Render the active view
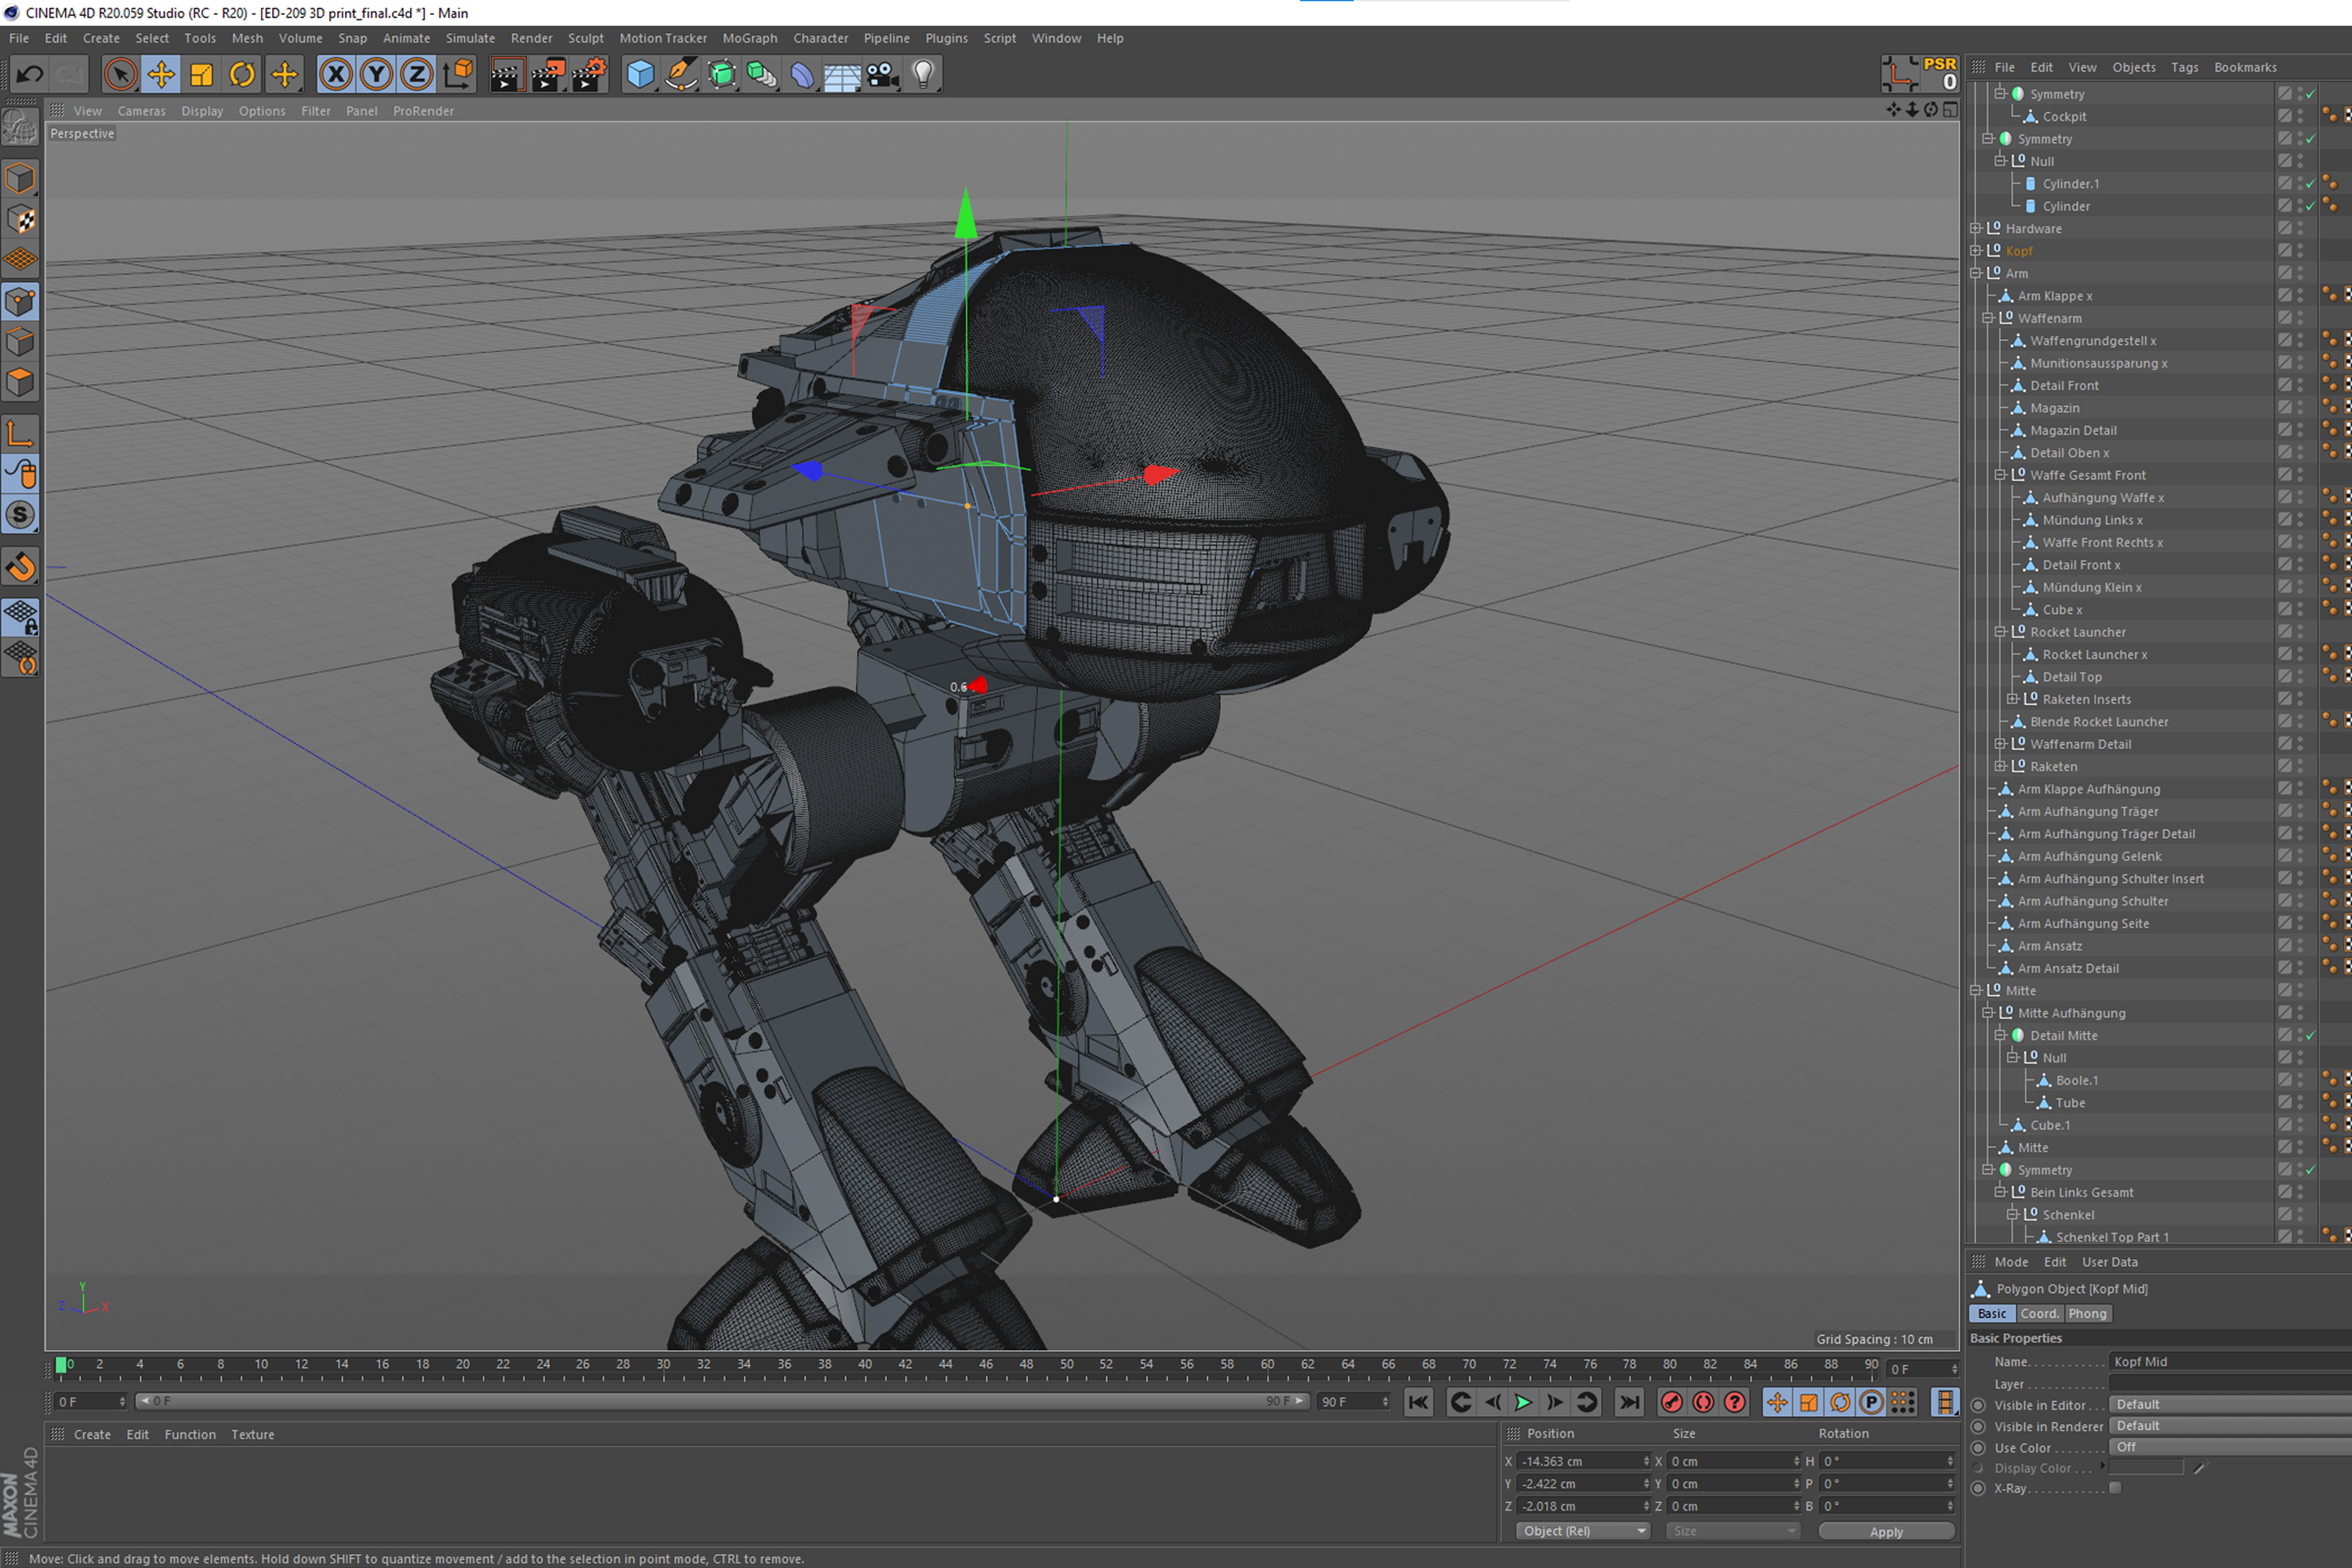The image size is (2352, 1568). pos(507,74)
